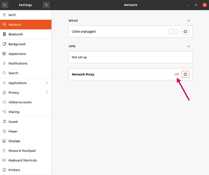This screenshot has width=209, height=175.
Task: Expand the Applications submenu chevron
Action: click(47, 83)
